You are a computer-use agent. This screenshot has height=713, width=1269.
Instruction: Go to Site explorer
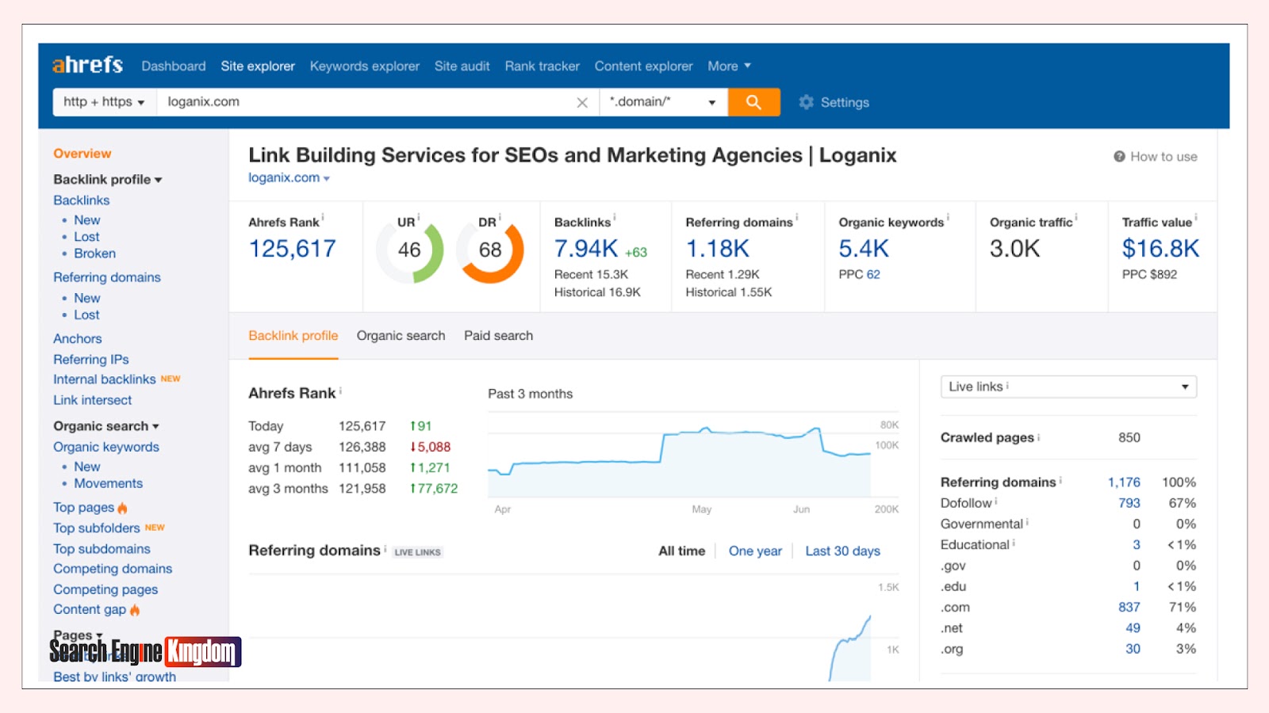coord(258,66)
